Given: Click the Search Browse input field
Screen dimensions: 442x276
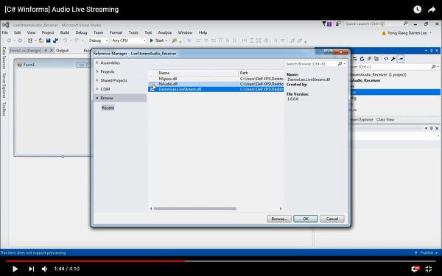Looking at the screenshot, I should click(x=311, y=64).
